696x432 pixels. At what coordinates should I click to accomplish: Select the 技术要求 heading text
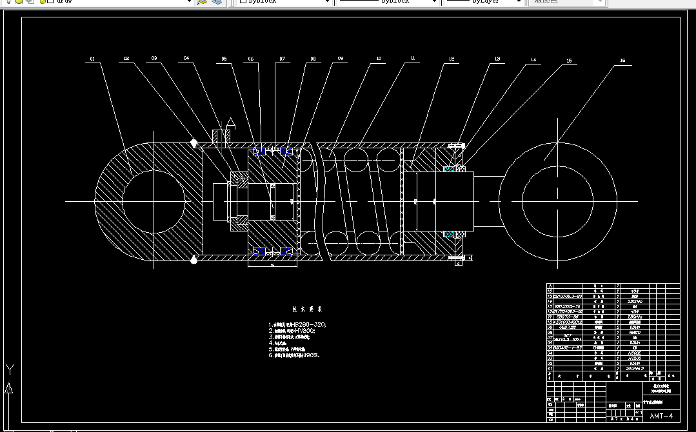click(x=307, y=309)
